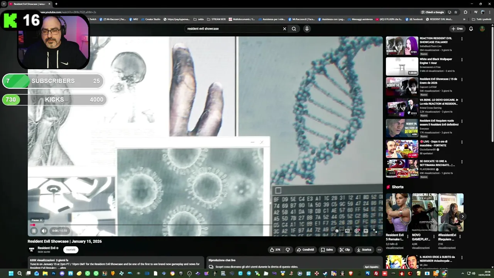Screen dimensions: 494x278
Task: Expand description with ...altro
Action: coord(62,268)
